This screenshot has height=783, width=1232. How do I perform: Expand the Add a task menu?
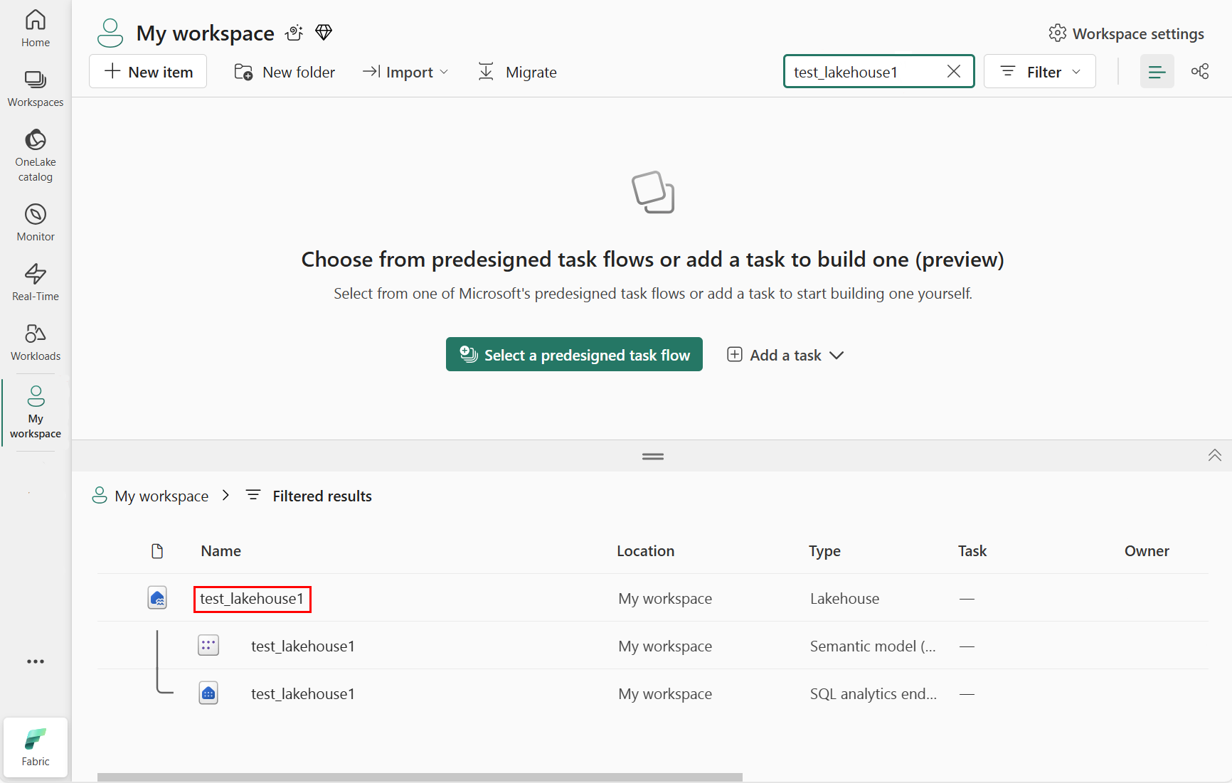pyautogui.click(x=785, y=355)
